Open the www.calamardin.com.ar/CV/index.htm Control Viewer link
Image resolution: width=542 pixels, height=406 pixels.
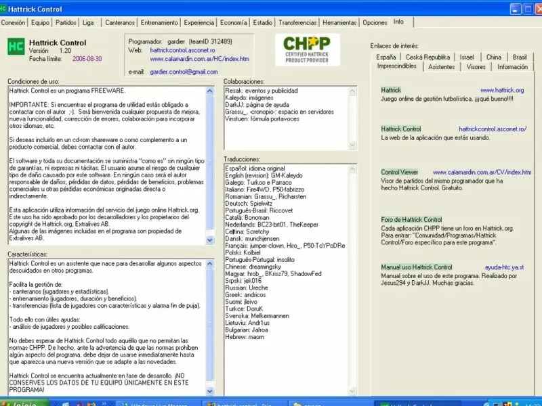pos(482,173)
